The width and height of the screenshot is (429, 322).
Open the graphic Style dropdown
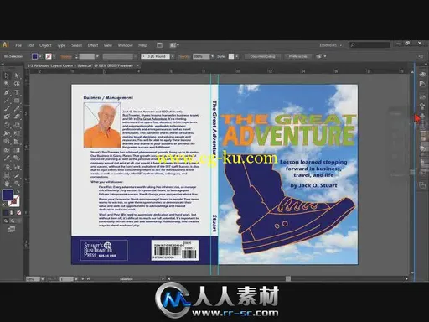tap(237, 56)
